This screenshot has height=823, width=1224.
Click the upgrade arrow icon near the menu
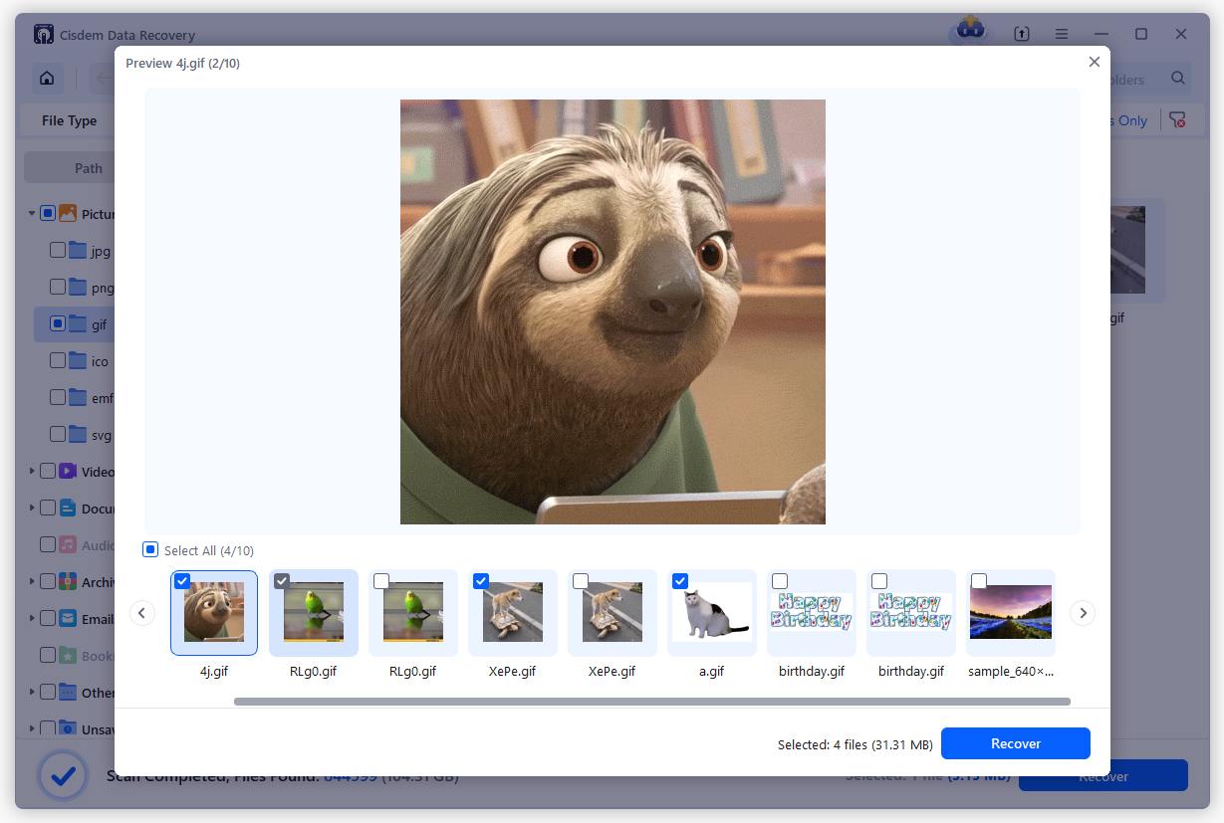[x=1022, y=33]
